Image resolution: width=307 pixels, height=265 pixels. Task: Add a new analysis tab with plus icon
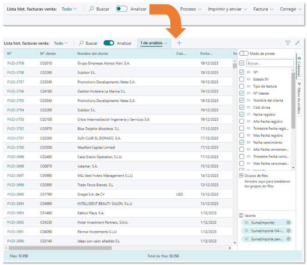pyautogui.click(x=179, y=43)
